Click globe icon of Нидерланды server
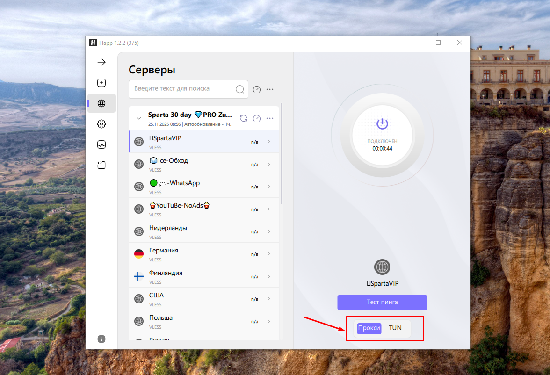 (x=139, y=231)
